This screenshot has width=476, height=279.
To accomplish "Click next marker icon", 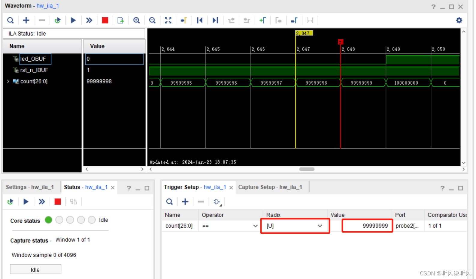I will [x=294, y=20].
